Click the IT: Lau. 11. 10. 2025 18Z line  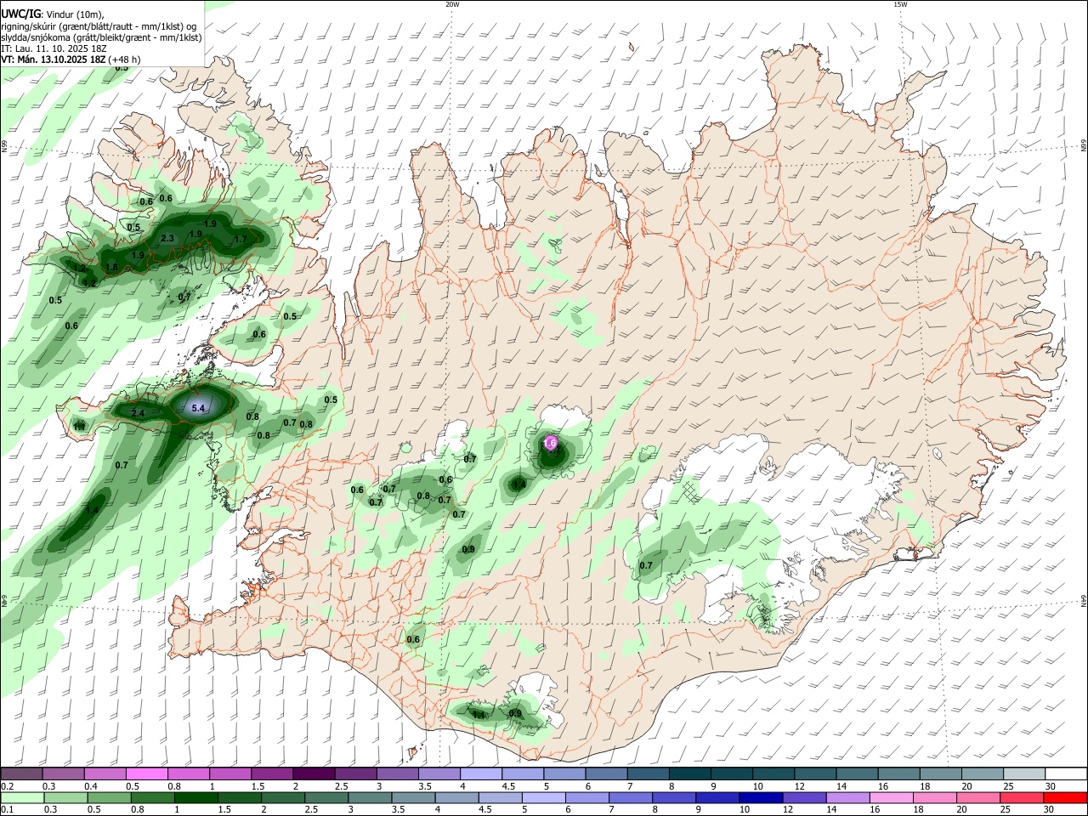[x=54, y=49]
